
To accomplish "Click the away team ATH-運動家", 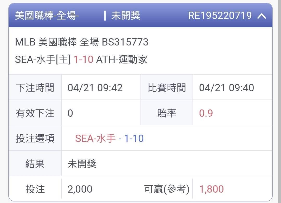I will click(x=122, y=60).
